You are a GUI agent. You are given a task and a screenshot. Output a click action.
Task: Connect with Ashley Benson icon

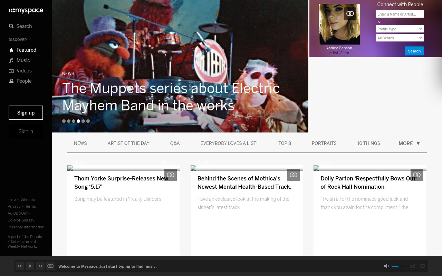click(x=350, y=13)
